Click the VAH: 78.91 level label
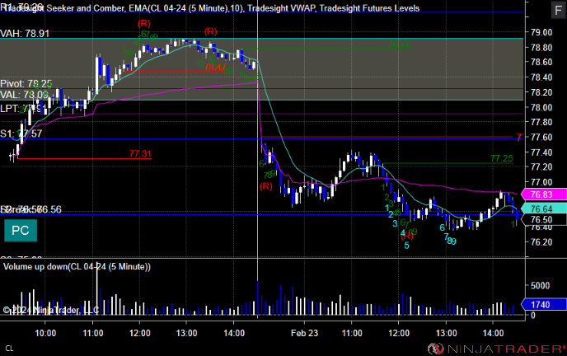The image size is (567, 356). (25, 34)
